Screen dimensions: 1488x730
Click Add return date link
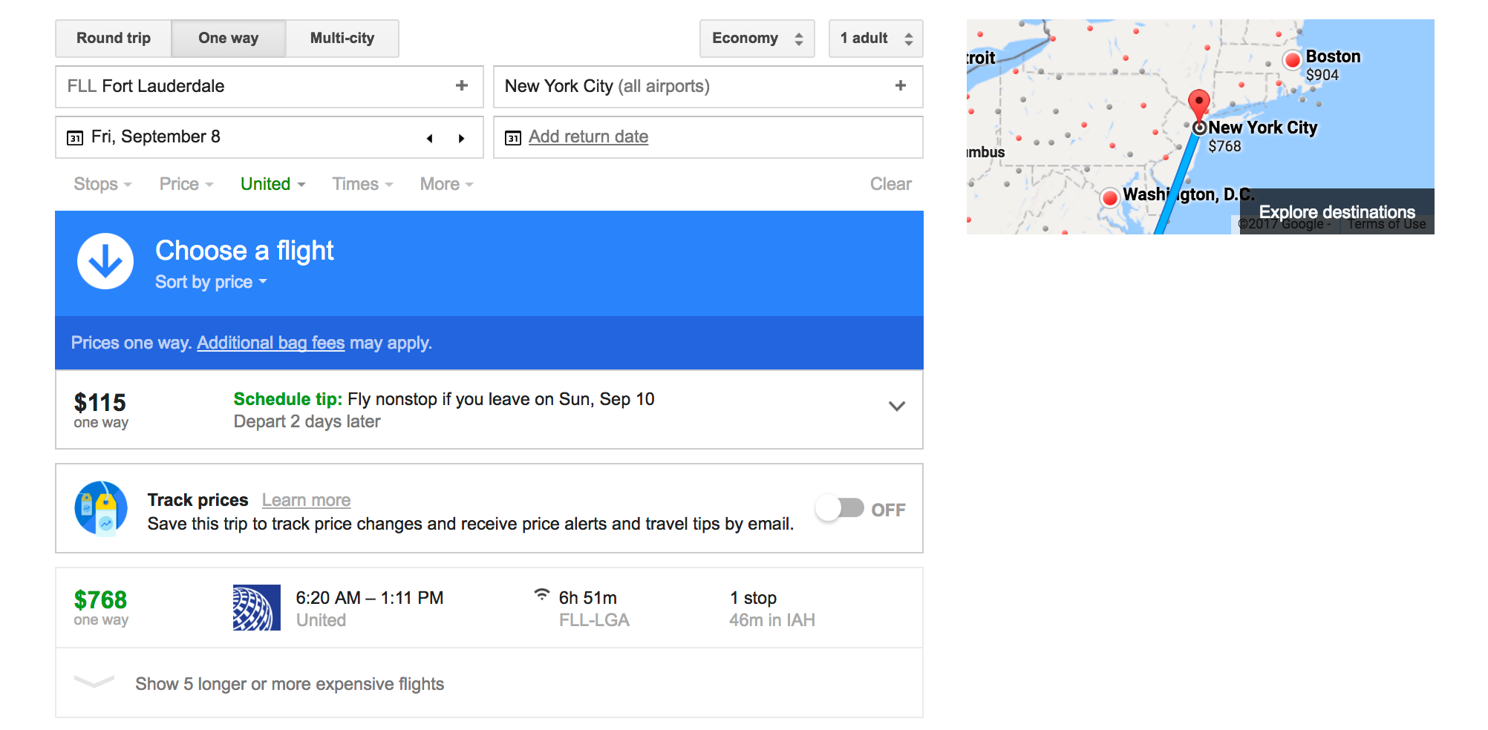pyautogui.click(x=588, y=137)
